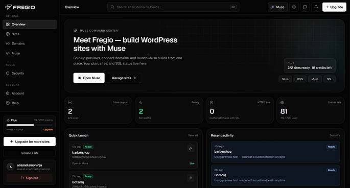
Task: Click the Open Muse button
Action: pos(89,78)
